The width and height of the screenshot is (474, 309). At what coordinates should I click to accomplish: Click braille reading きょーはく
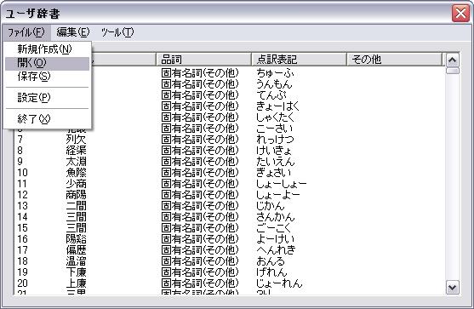tap(277, 106)
